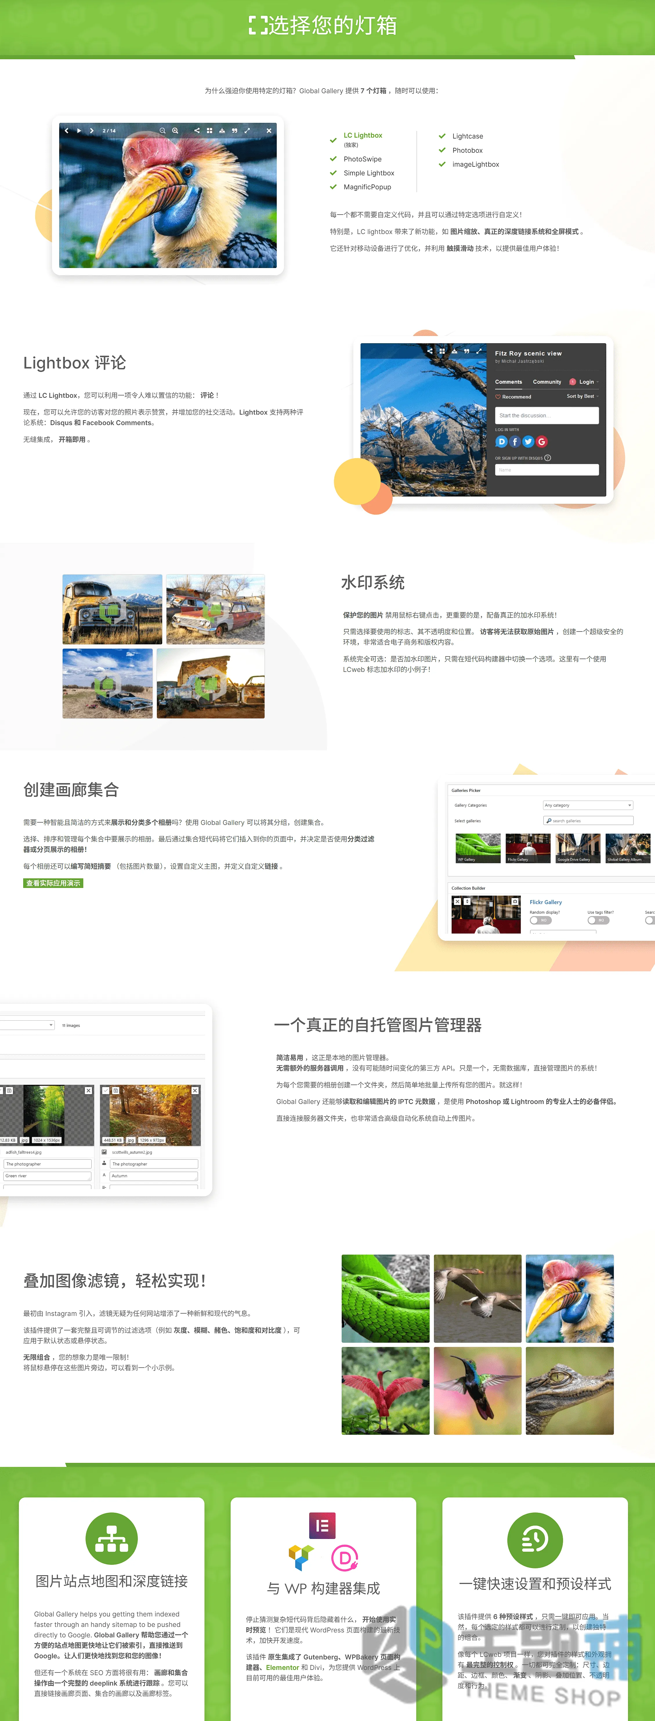This screenshot has width=655, height=1721.
Task: Click the sitemap icon in green card
Action: 111,1539
